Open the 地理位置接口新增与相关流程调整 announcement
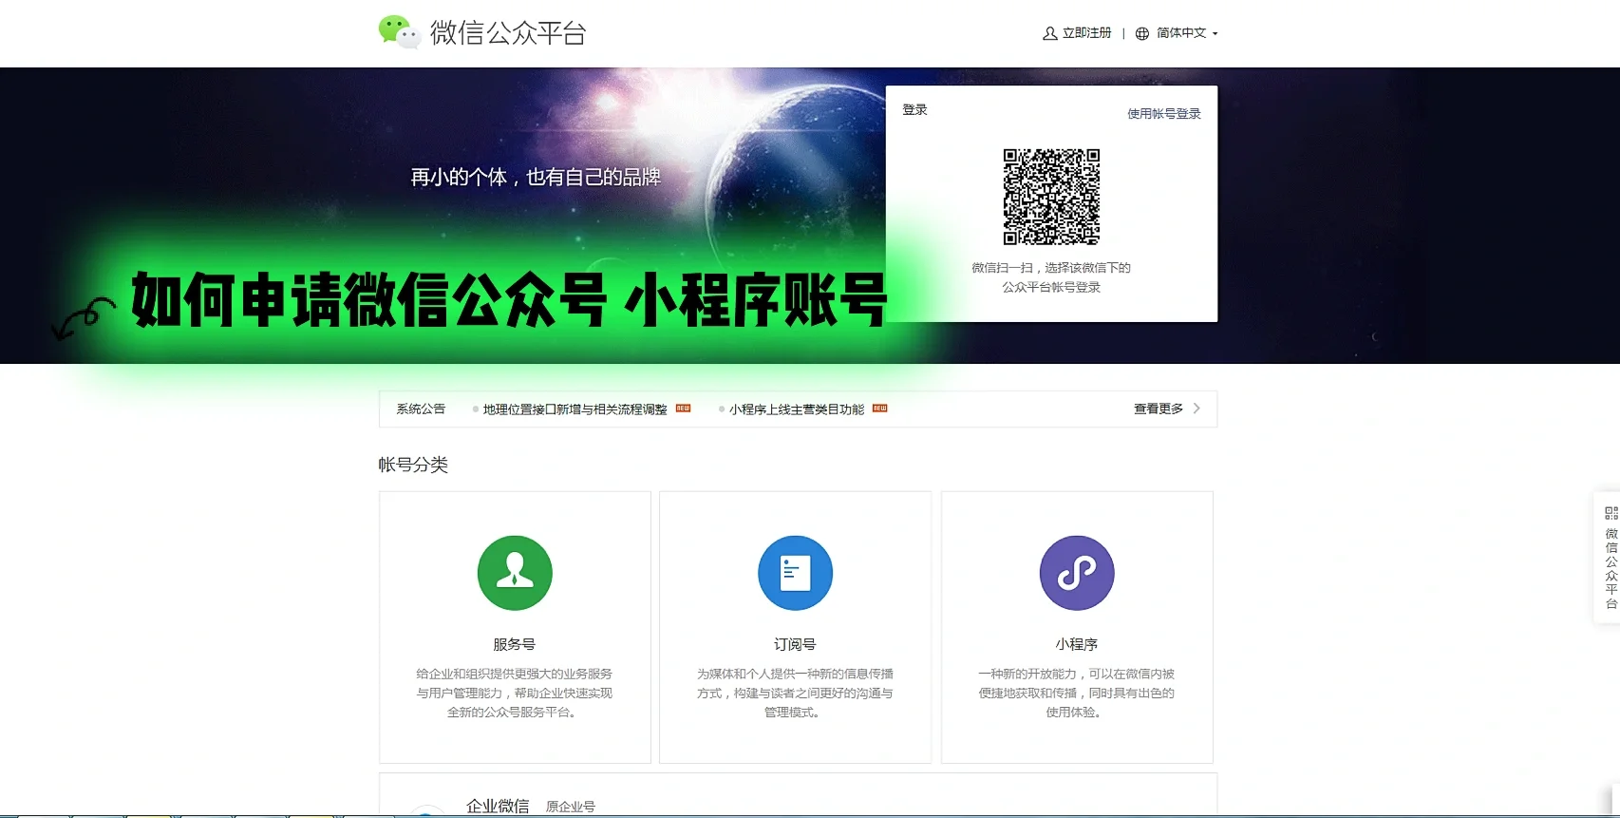 click(575, 409)
